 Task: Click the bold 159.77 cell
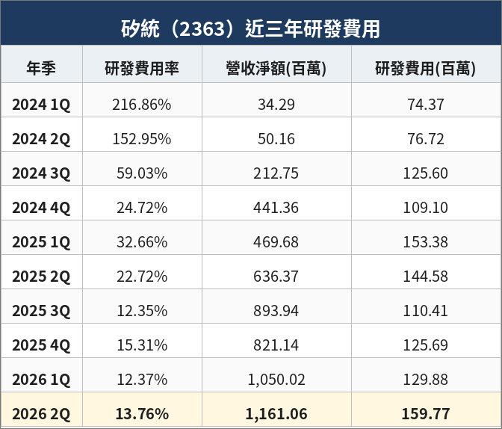(426, 413)
